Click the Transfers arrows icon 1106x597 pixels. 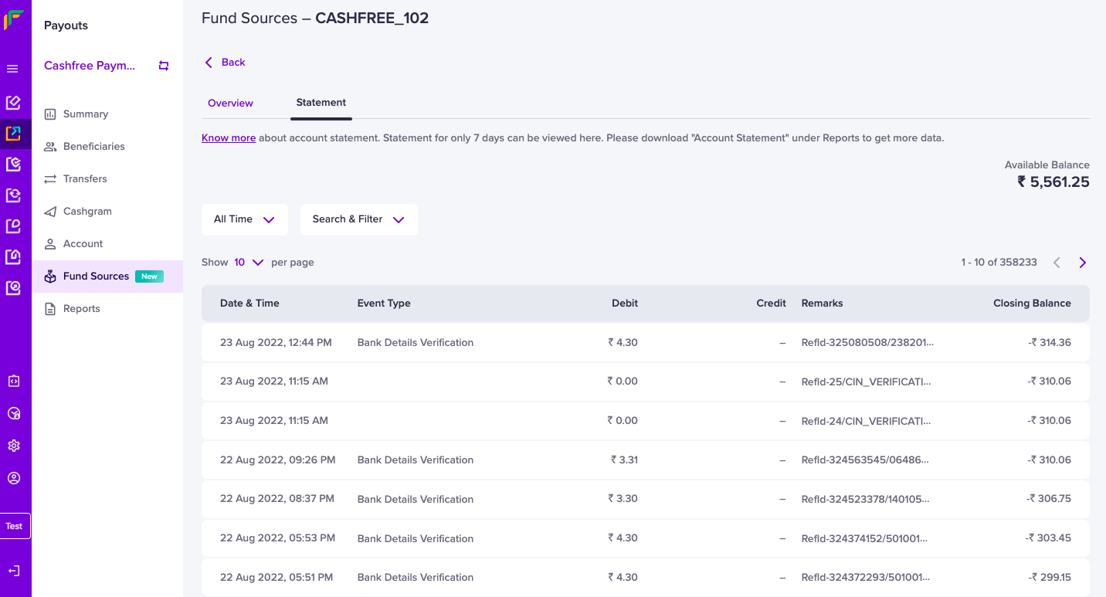click(50, 179)
